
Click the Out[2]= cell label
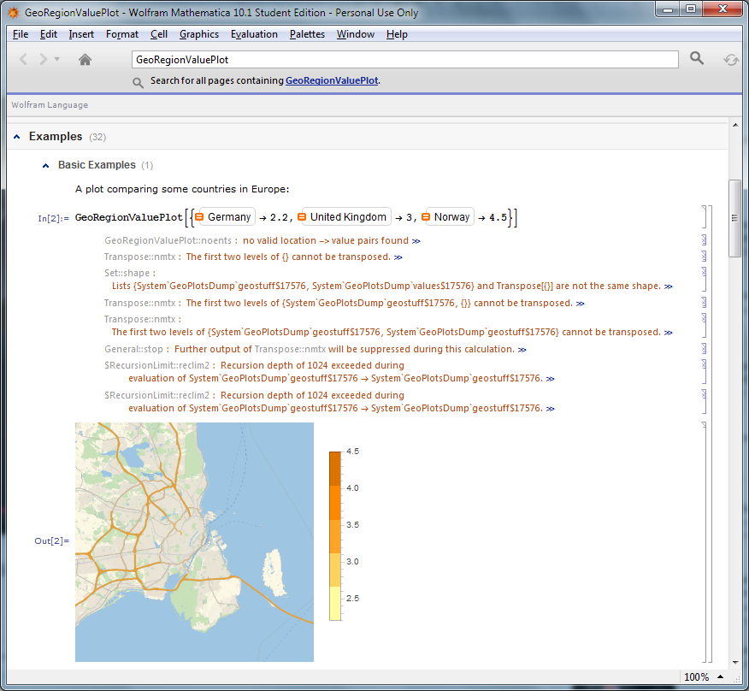[x=51, y=541]
